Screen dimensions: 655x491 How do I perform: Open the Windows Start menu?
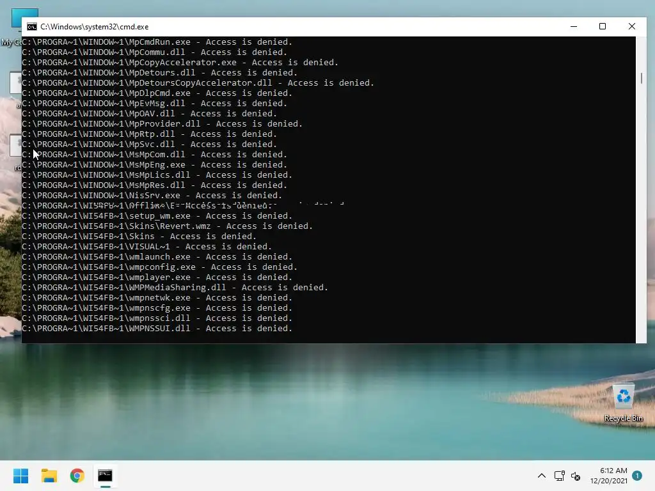click(20, 476)
